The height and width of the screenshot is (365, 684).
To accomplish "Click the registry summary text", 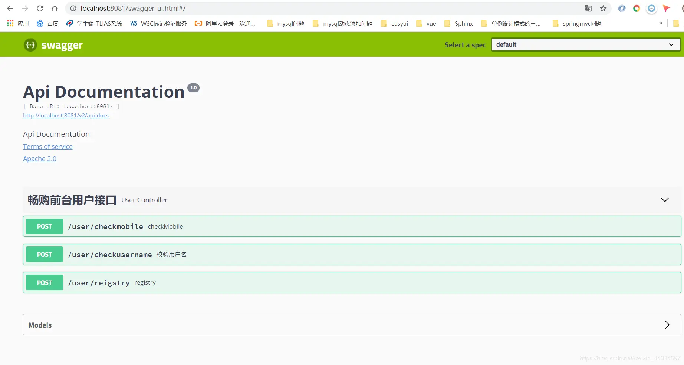I will 145,283.
